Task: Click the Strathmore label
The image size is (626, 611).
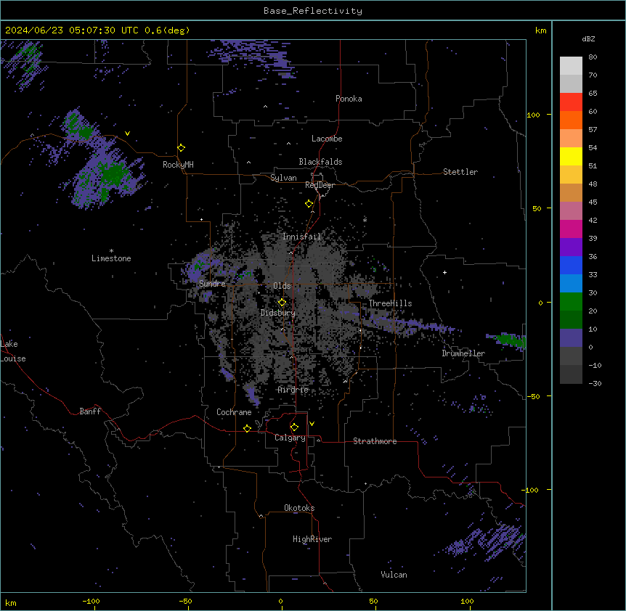Action: coord(375,441)
